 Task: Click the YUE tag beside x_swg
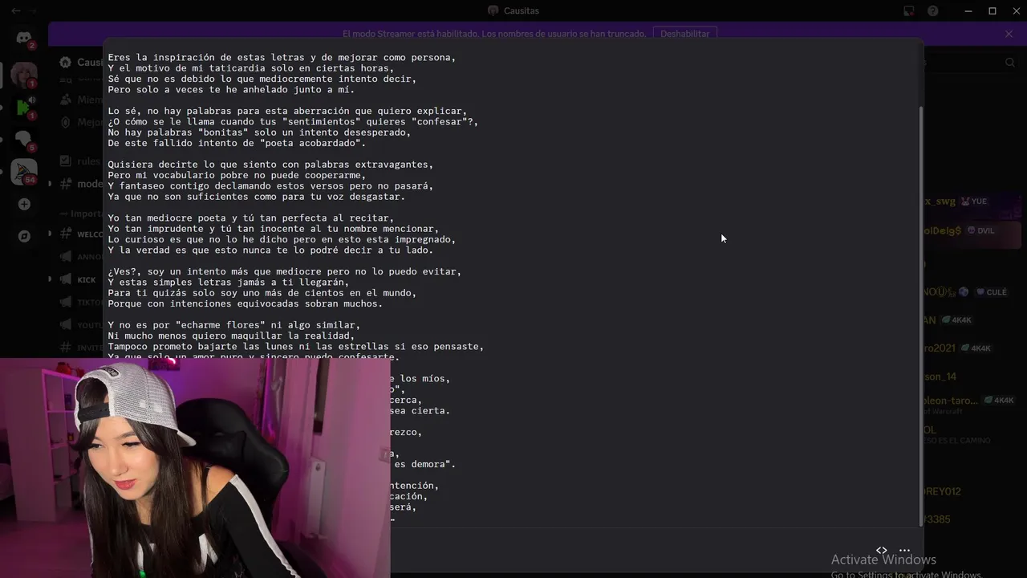[974, 201]
